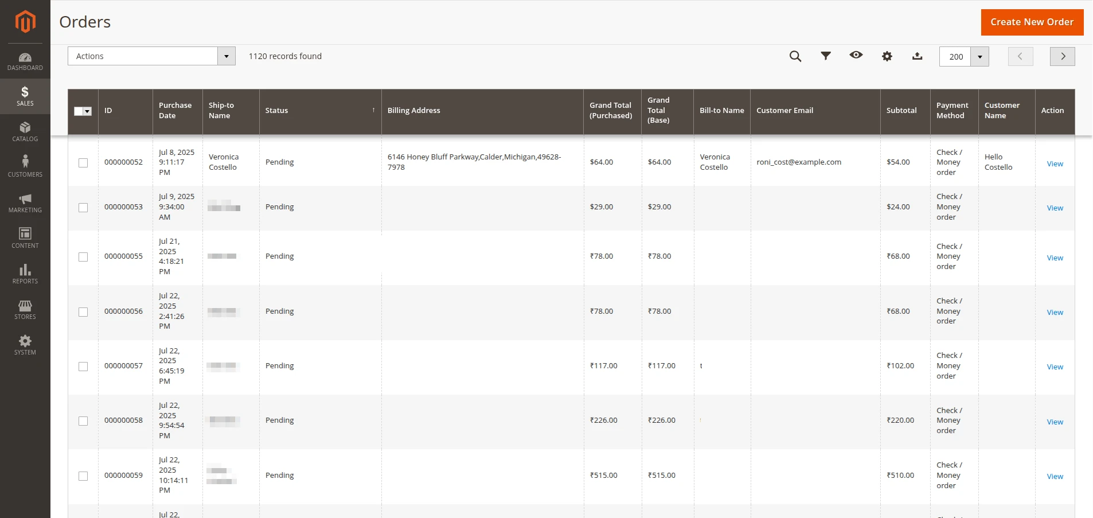Open the per-page count dropdown arrow
1093x518 pixels.
[980, 57]
